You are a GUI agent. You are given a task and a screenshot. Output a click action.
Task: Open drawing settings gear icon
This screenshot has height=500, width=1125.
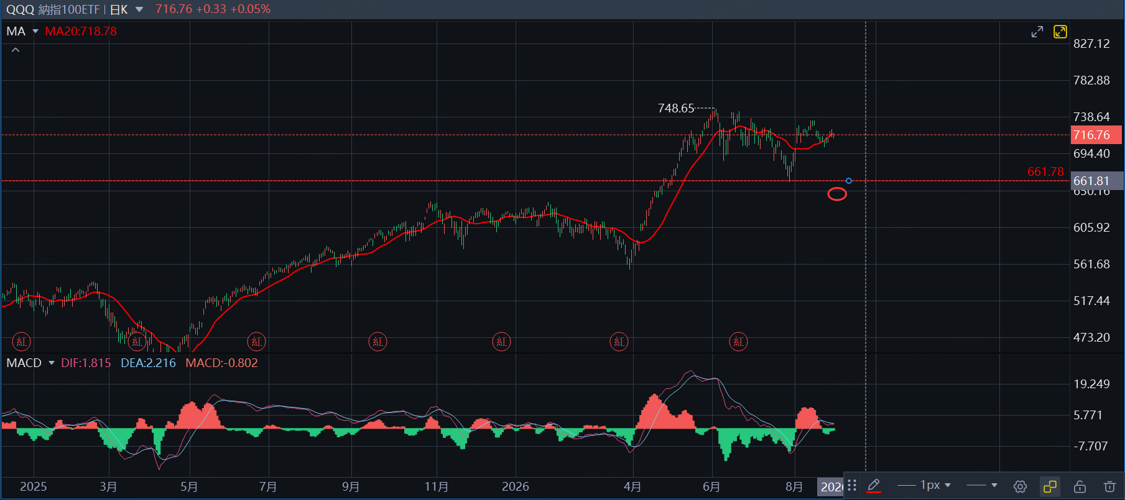pos(1020,486)
